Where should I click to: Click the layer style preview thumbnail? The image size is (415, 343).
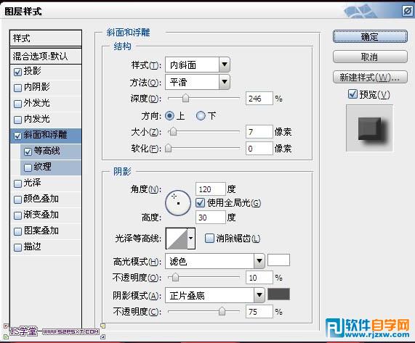pos(369,128)
